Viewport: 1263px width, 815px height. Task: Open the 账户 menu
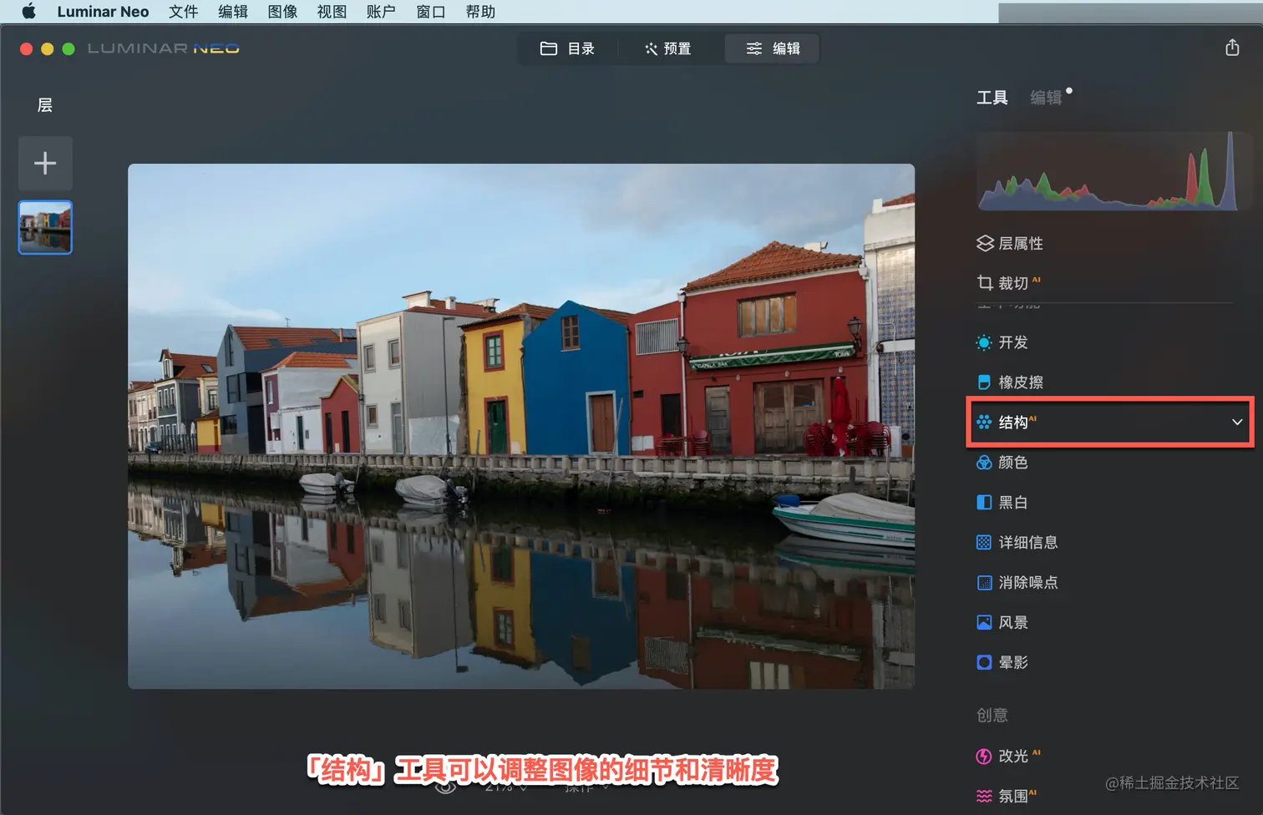pyautogui.click(x=381, y=12)
